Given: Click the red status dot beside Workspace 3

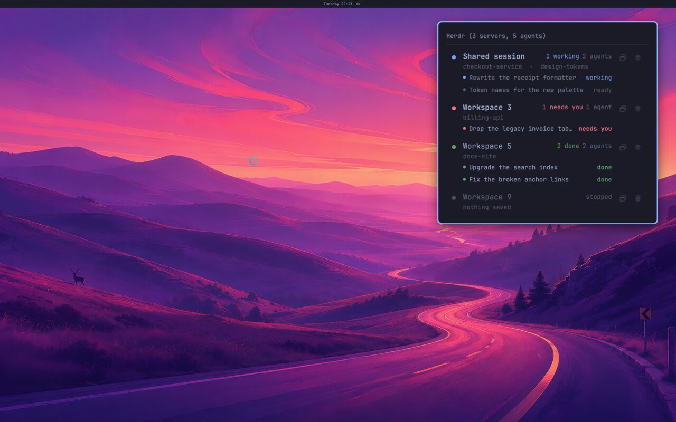Looking at the screenshot, I should [454, 108].
